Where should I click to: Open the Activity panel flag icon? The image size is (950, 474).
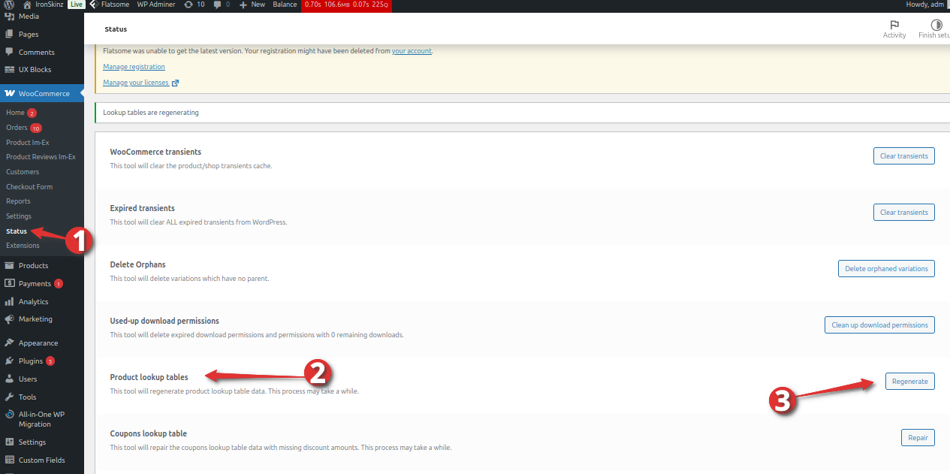(894, 29)
